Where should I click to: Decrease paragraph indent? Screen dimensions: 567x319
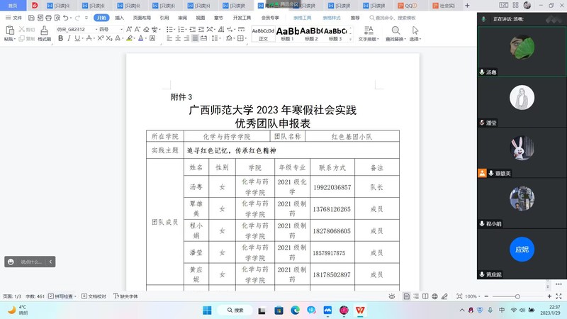point(192,29)
